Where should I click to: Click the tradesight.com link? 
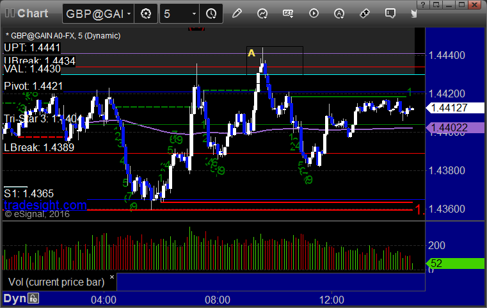(x=45, y=205)
